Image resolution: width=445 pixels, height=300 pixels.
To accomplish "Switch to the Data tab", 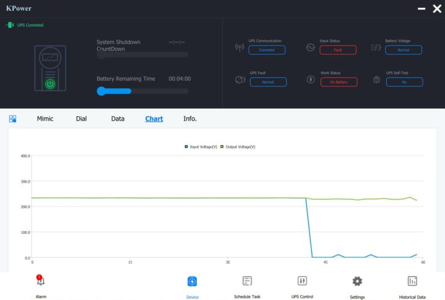I will [x=118, y=119].
